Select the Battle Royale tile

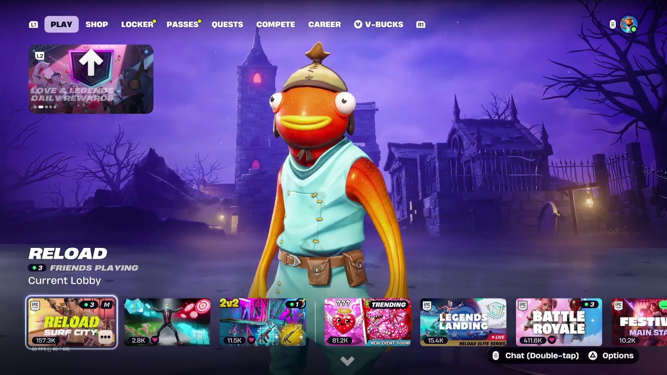pyautogui.click(x=559, y=322)
